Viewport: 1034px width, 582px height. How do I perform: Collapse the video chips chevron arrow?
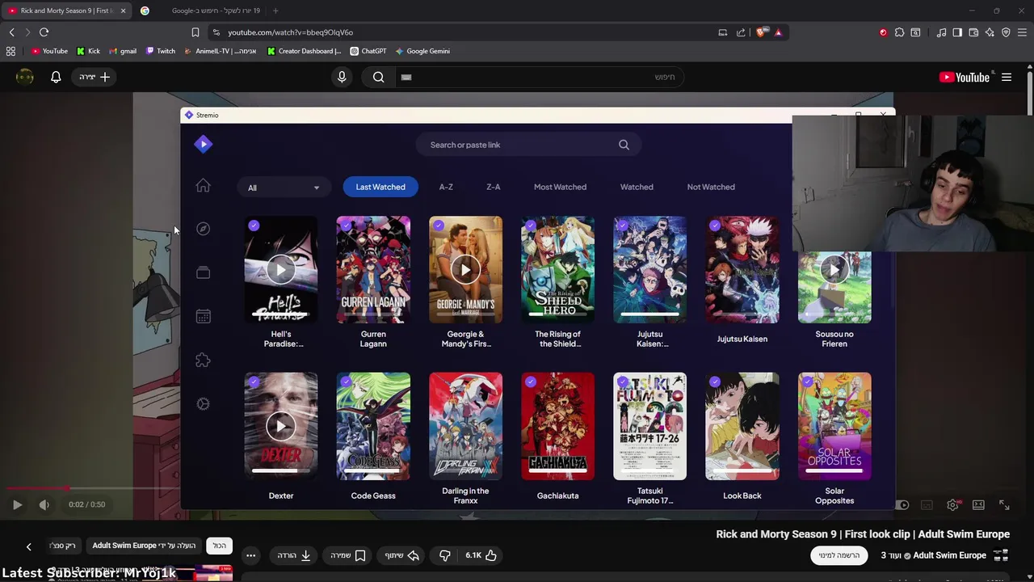coord(28,546)
